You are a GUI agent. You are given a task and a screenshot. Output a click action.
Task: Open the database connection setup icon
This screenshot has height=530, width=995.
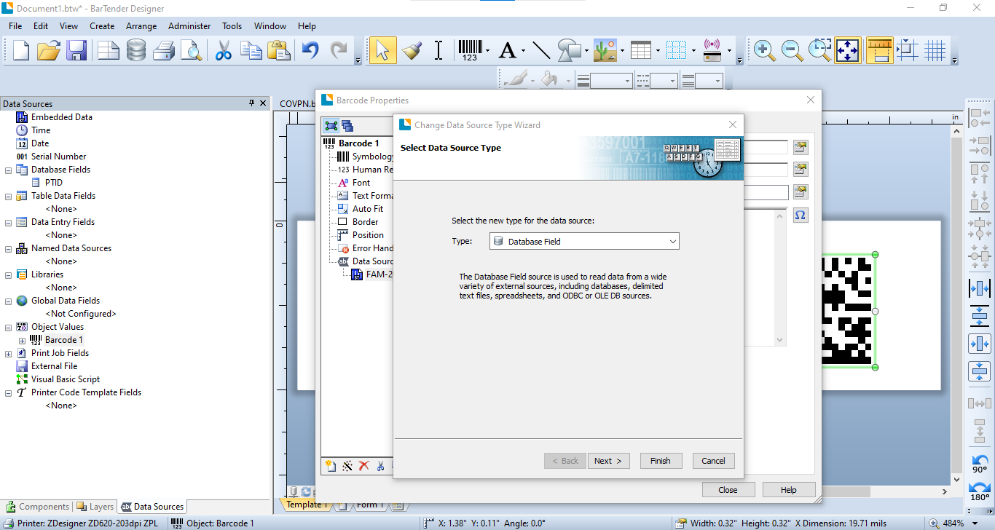[136, 50]
